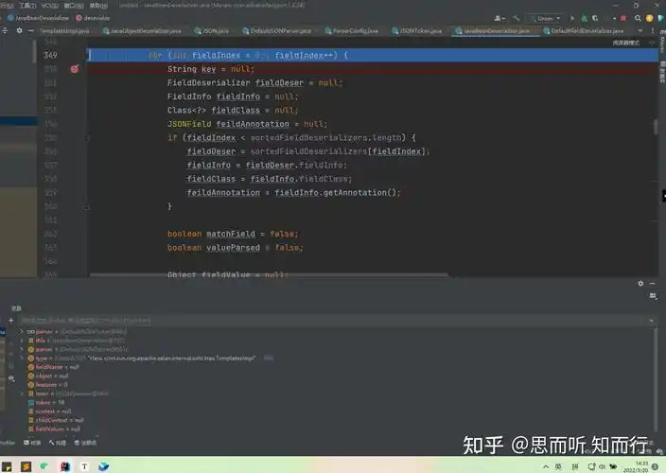Click the Debug bug icon in toolbar
This screenshot has width=666, height=473.
point(584,18)
